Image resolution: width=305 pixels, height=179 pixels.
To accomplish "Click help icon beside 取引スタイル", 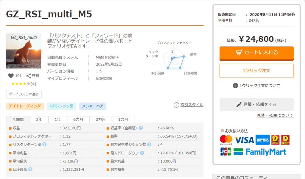I will point(176,105).
